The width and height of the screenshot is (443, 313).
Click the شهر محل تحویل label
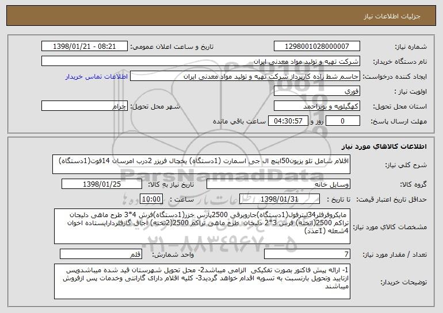(155, 106)
